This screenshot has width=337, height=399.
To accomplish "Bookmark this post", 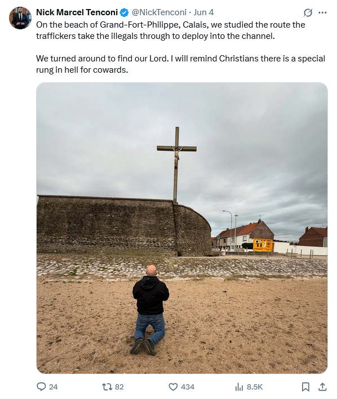I will (x=305, y=387).
